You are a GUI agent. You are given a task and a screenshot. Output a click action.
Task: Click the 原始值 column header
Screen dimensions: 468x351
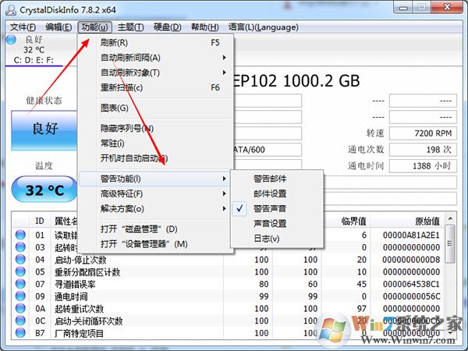(408, 222)
